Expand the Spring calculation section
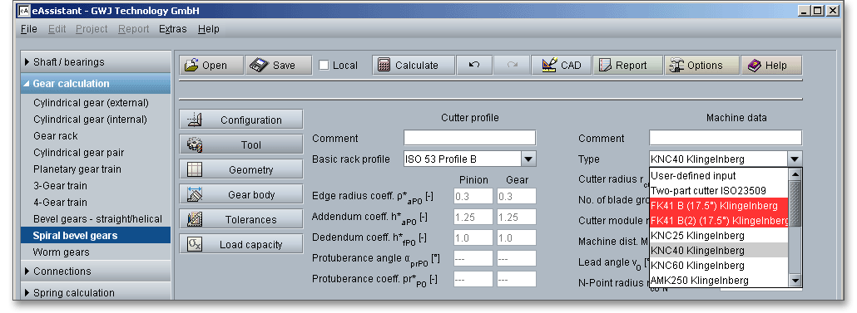This screenshot has width=857, height=313. tap(95, 292)
